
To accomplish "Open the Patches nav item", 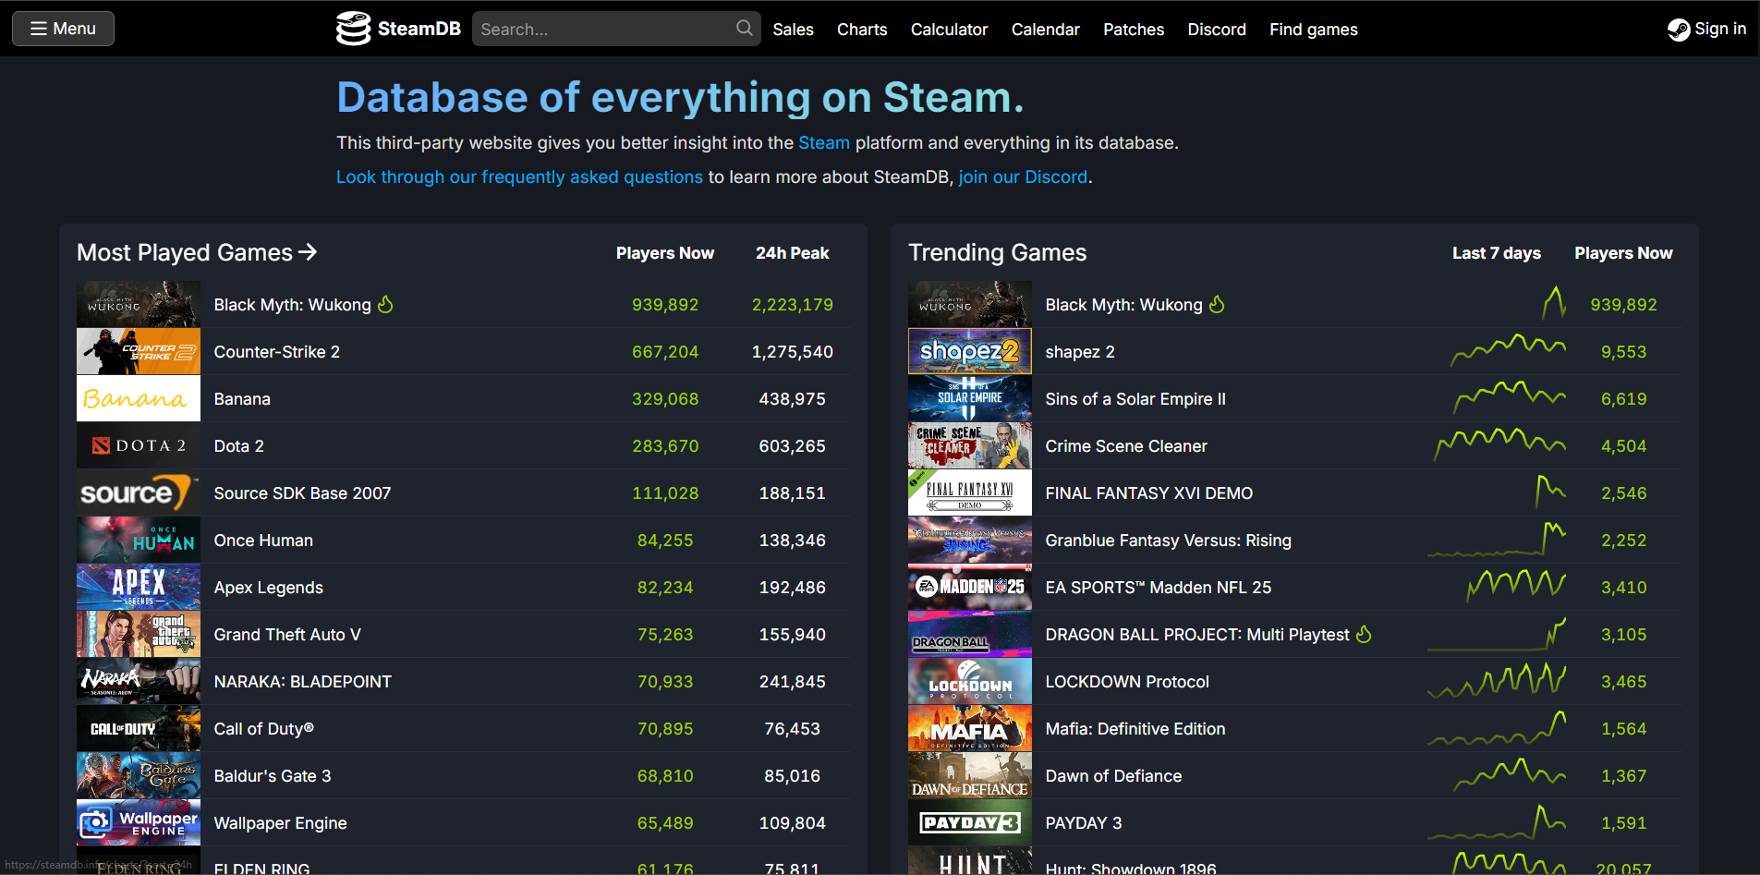I will [1134, 30].
